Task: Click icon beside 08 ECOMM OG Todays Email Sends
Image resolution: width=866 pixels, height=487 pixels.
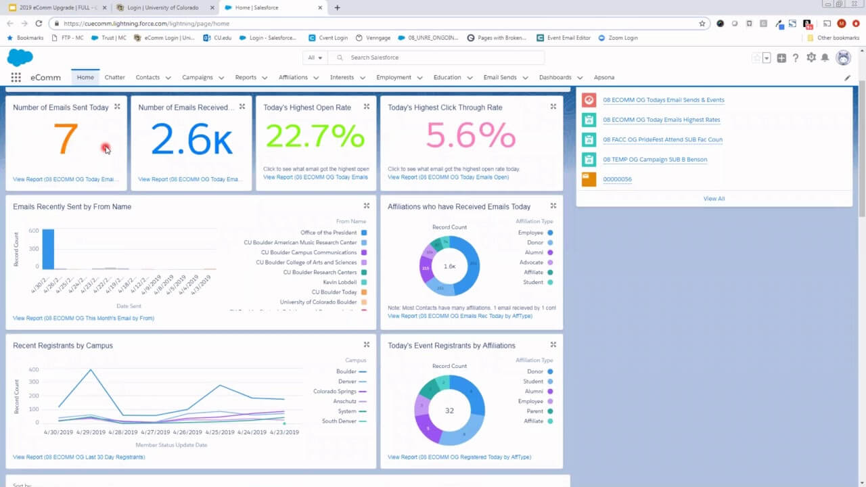Action: click(589, 100)
